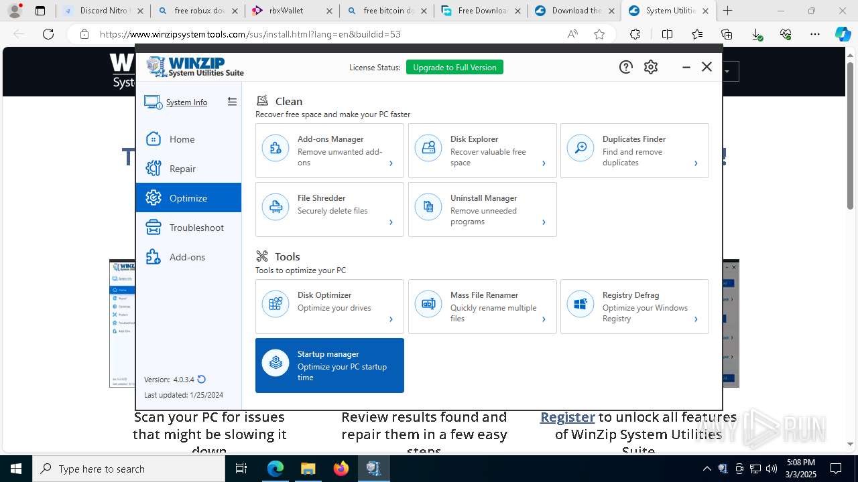Open the Startup manager tile
This screenshot has width=858, height=482.
click(x=330, y=366)
